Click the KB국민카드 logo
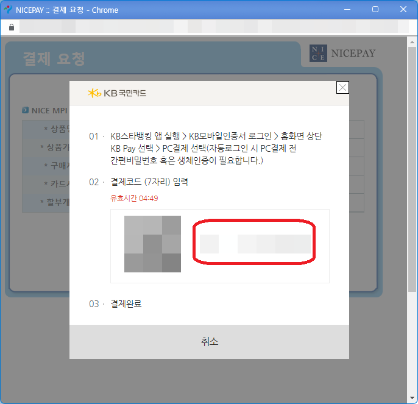The width and height of the screenshot is (418, 404). coord(117,93)
